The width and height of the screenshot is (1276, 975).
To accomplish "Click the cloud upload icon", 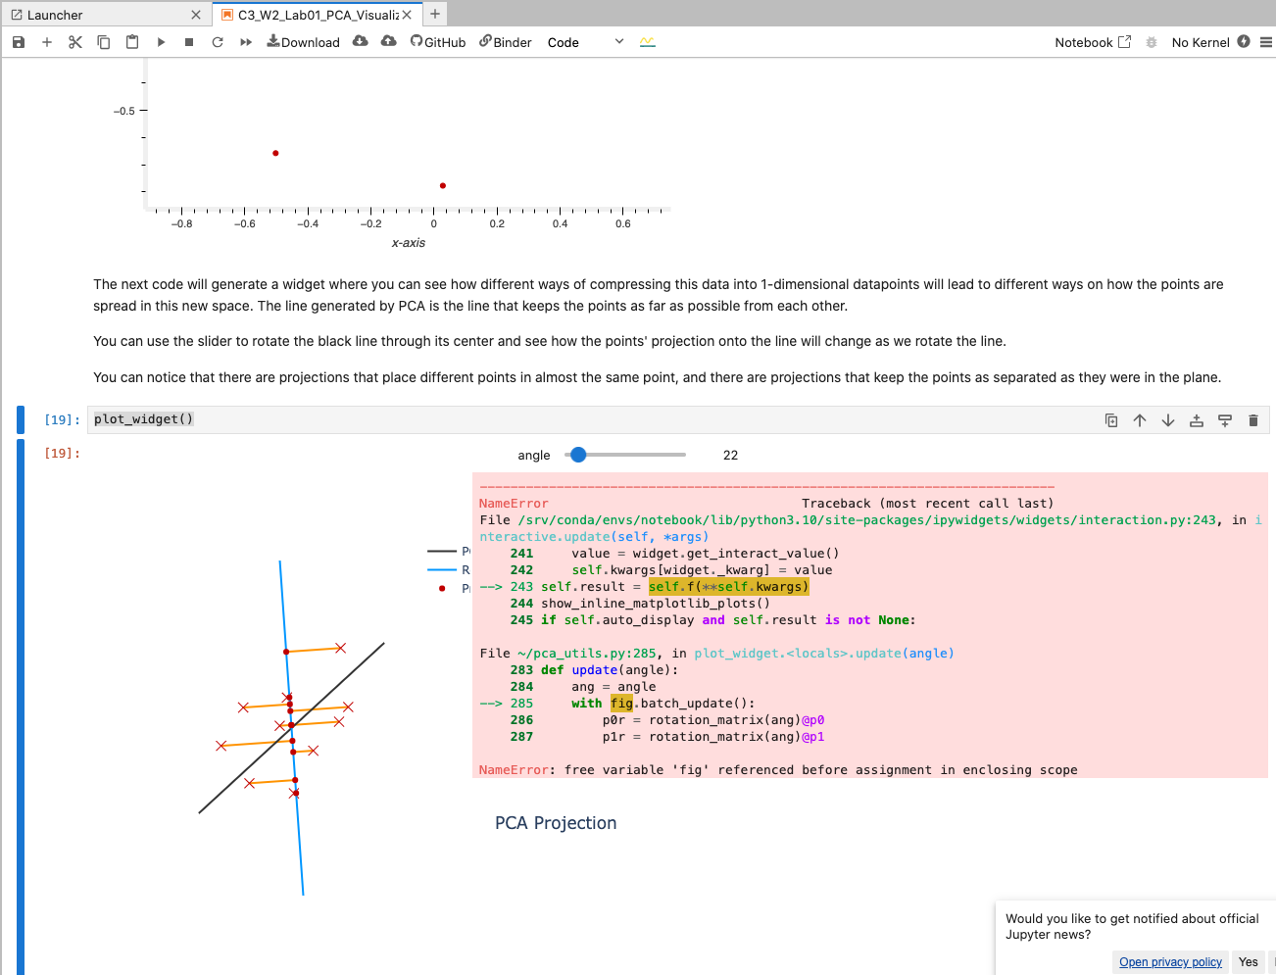I will coord(389,41).
